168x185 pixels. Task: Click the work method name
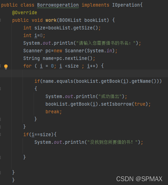51,20
